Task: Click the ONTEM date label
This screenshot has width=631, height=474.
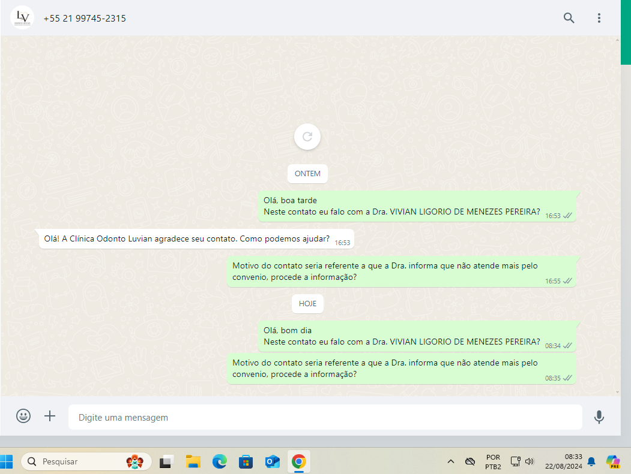Action: tap(307, 174)
